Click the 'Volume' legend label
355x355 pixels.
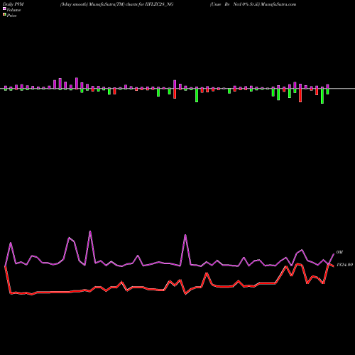[x=13, y=10]
